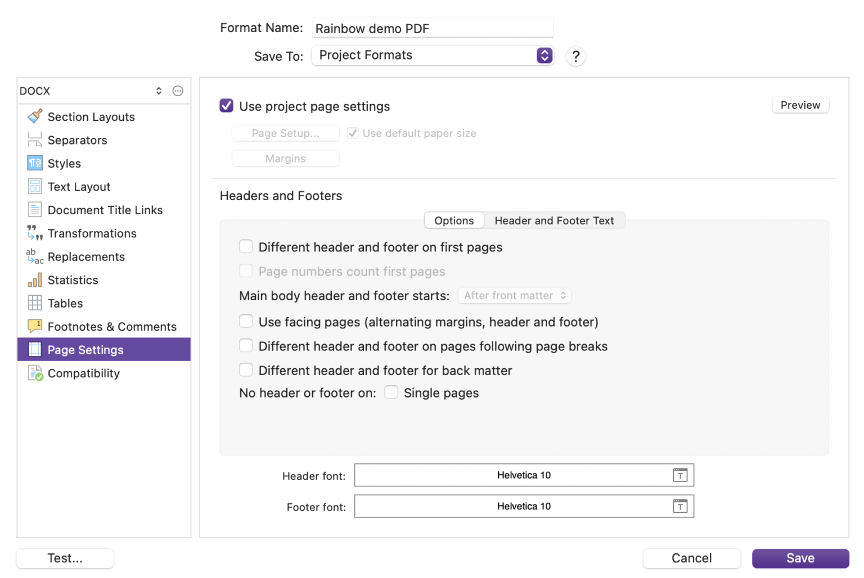The width and height of the screenshot is (864, 578).
Task: Toggle No header or footer on single pages
Action: [391, 392]
